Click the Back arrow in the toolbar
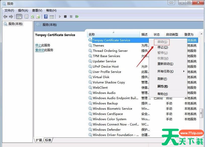Screen dimensions: 205x147 pyautogui.click(x=5, y=17)
